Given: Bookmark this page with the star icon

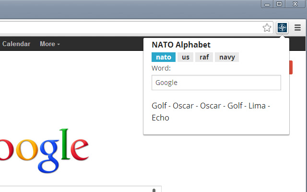Looking at the screenshot, I should click(267, 28).
